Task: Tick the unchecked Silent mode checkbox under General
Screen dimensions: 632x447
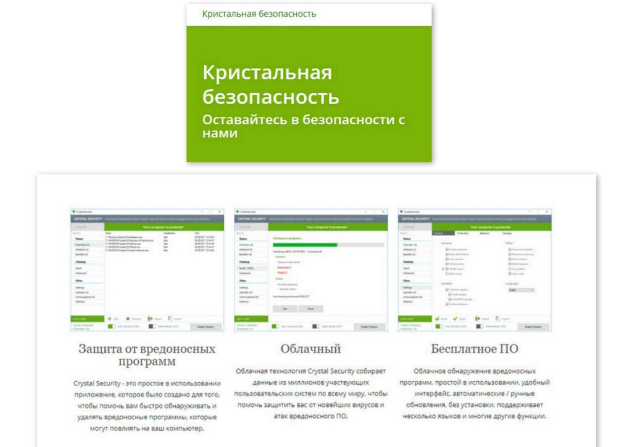Action: click(447, 273)
